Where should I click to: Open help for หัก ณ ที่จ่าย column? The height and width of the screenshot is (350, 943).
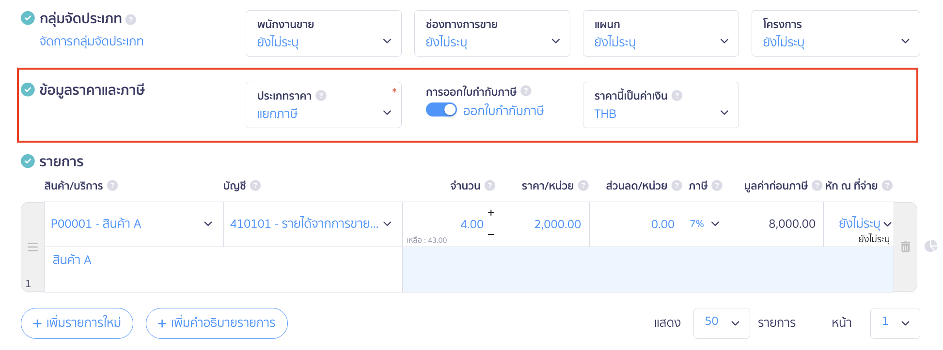coord(888,185)
